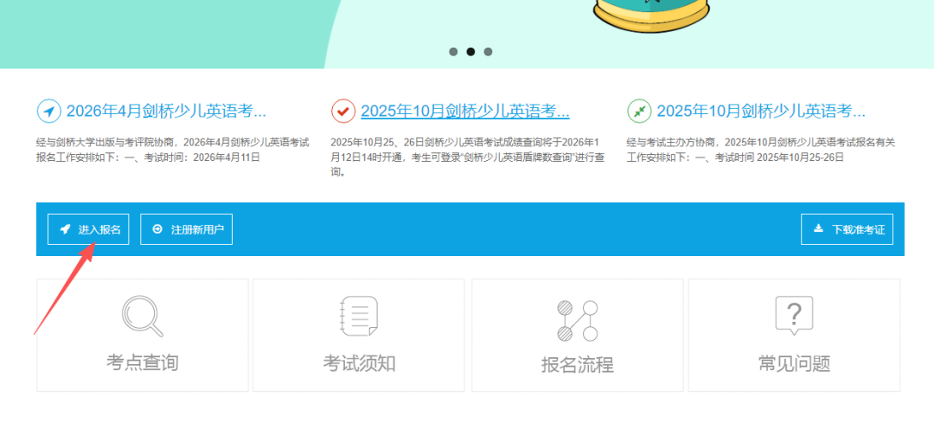Click the red checkmark news icon
This screenshot has height=423, width=934.
(x=343, y=111)
